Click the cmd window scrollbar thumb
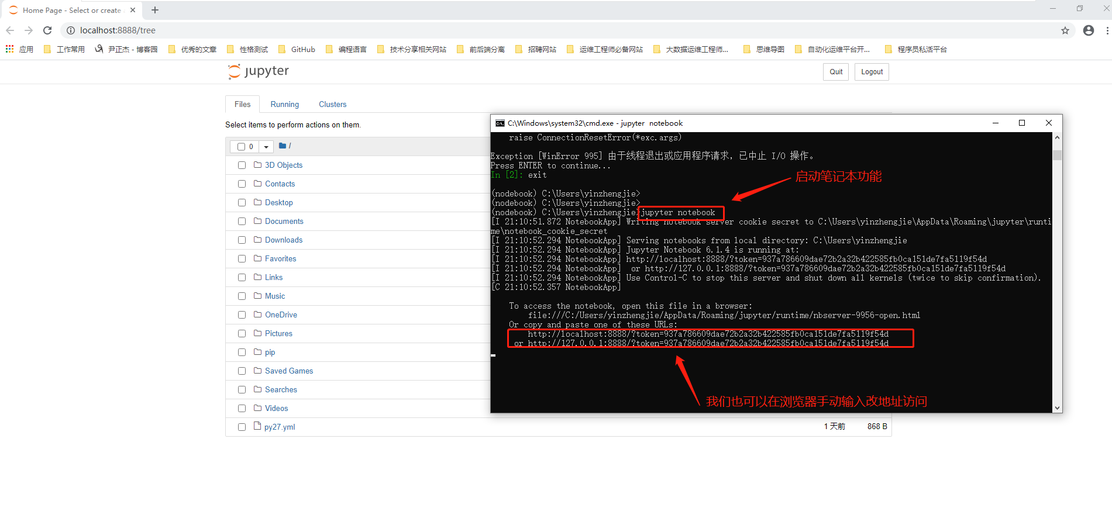The height and width of the screenshot is (532, 1112). click(1056, 155)
